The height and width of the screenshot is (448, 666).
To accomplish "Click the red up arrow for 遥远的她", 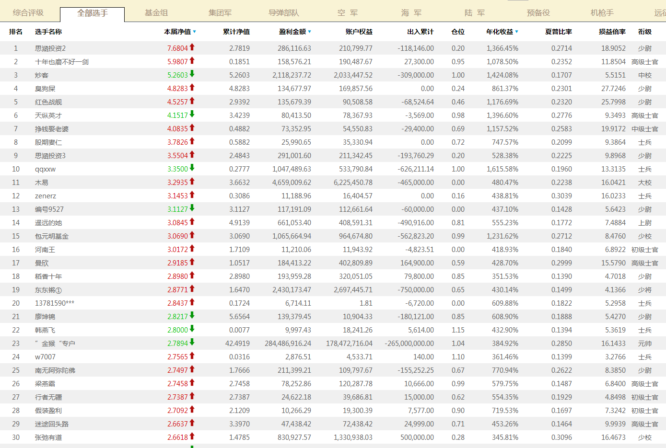I will tap(192, 221).
